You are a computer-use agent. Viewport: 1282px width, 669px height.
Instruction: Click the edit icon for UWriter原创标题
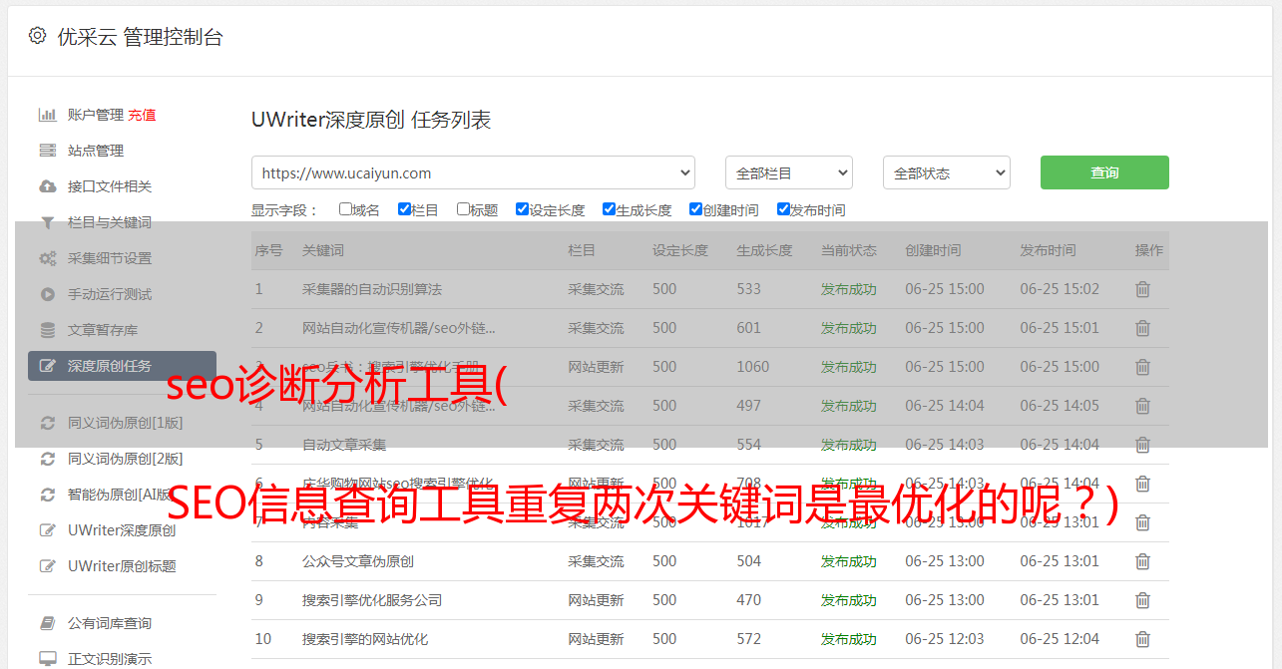(47, 566)
